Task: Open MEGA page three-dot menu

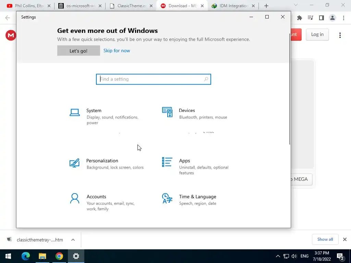Action: pyautogui.click(x=340, y=35)
